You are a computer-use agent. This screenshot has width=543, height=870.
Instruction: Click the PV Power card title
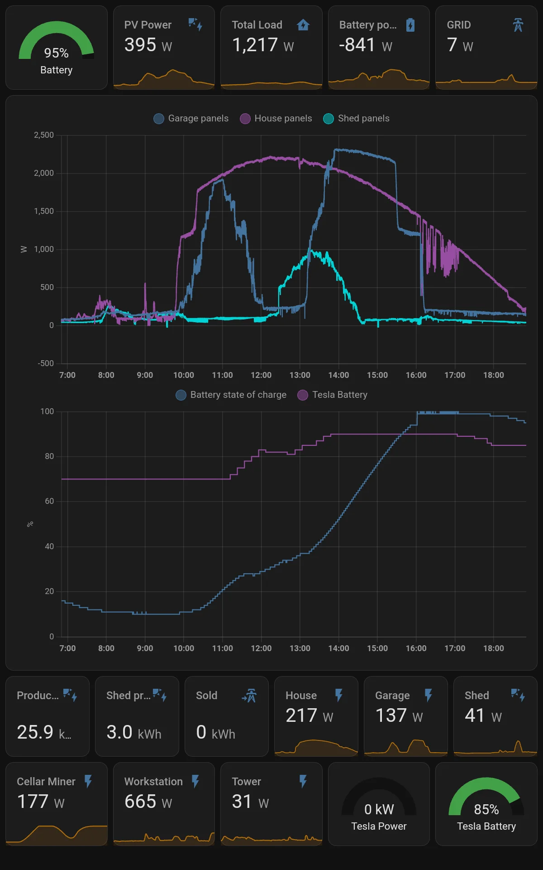tap(148, 25)
